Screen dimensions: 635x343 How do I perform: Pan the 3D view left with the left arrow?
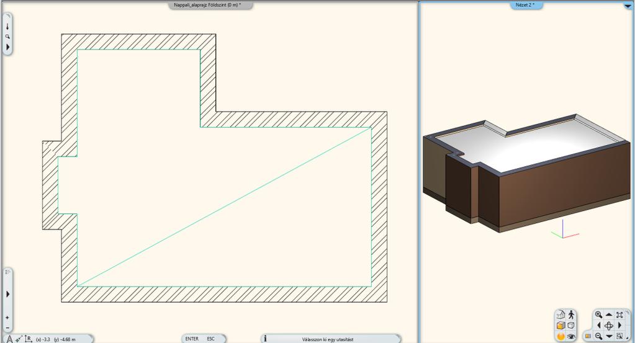598,326
